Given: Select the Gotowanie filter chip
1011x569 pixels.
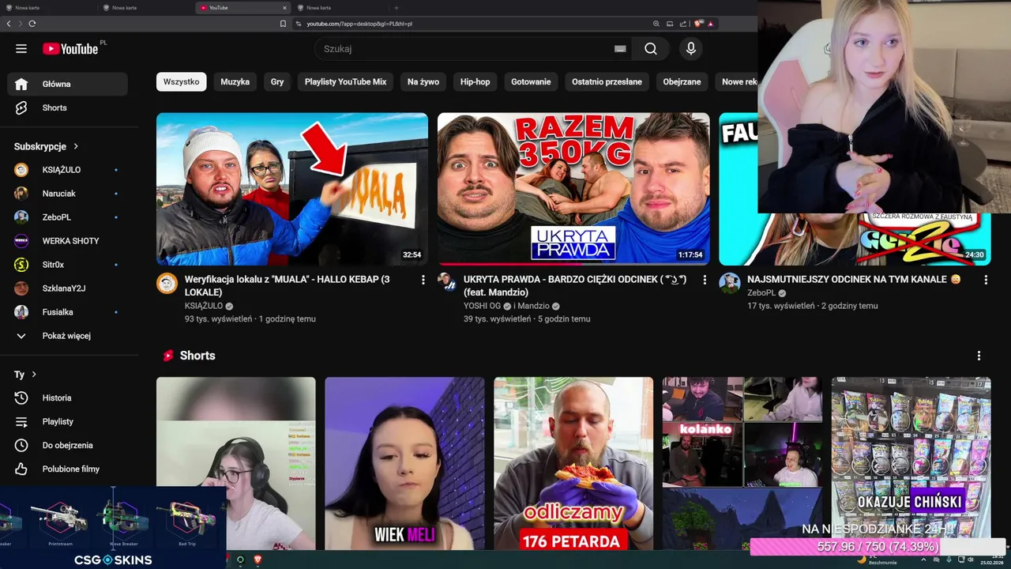Looking at the screenshot, I should point(531,81).
